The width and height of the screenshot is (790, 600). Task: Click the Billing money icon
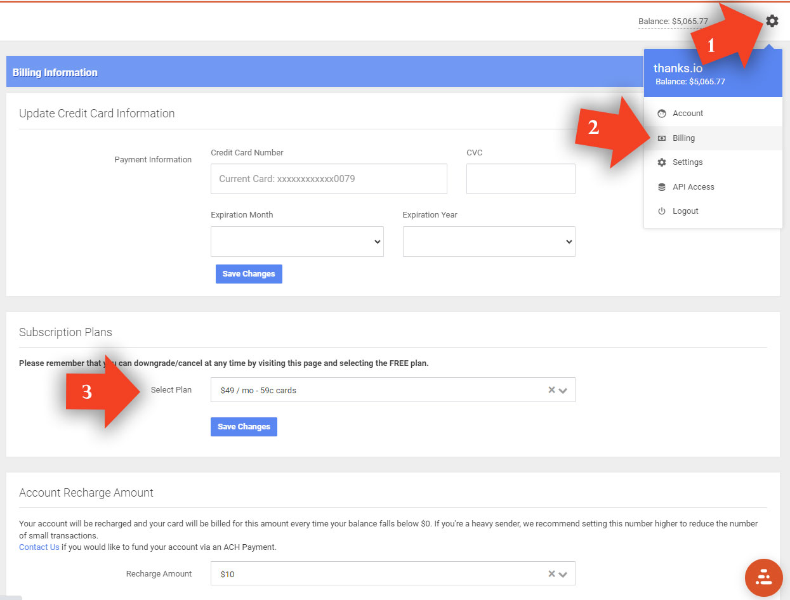pyautogui.click(x=662, y=138)
